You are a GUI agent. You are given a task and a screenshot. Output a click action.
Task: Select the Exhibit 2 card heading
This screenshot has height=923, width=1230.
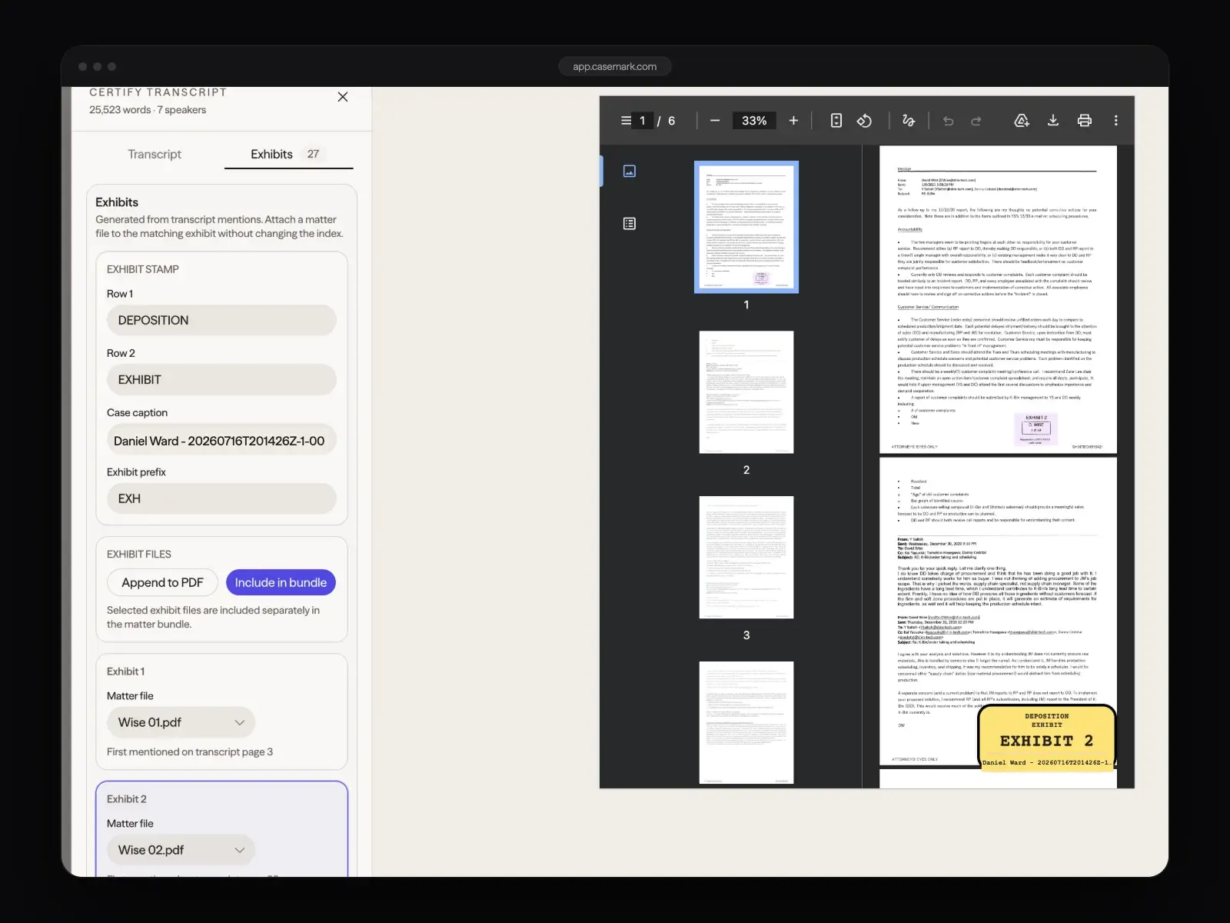point(127,799)
